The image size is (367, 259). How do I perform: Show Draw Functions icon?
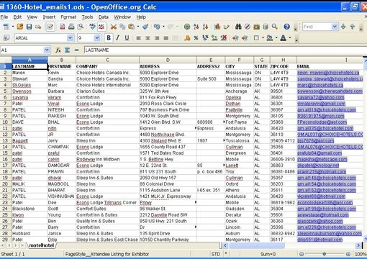pyautogui.click(x=226, y=27)
